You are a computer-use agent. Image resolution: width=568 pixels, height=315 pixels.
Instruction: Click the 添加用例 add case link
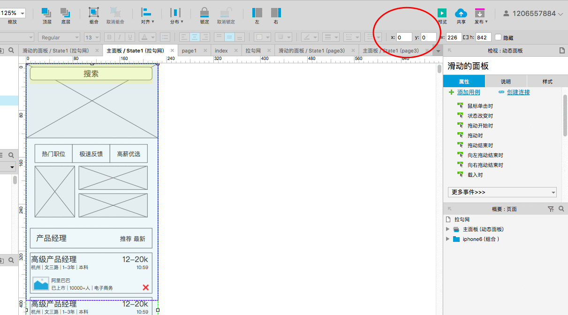469,92
